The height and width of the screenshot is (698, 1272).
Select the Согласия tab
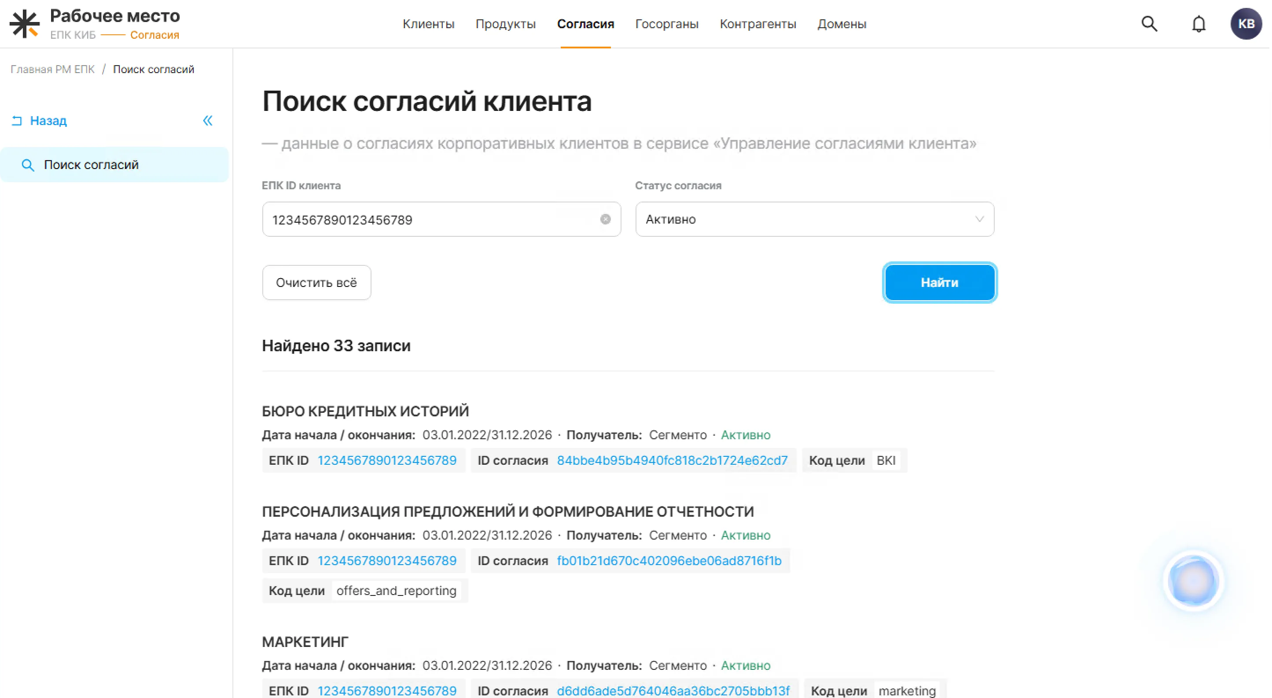tap(586, 24)
